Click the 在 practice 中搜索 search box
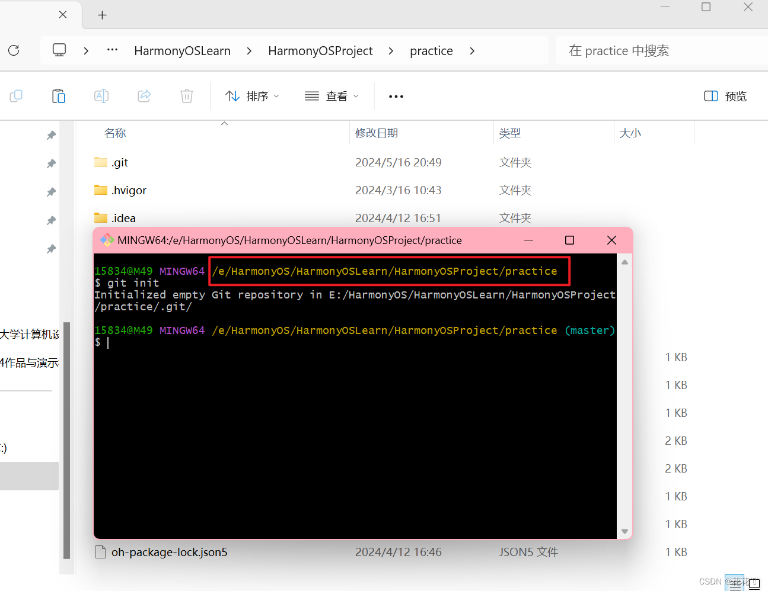The width and height of the screenshot is (768, 591). point(662,51)
